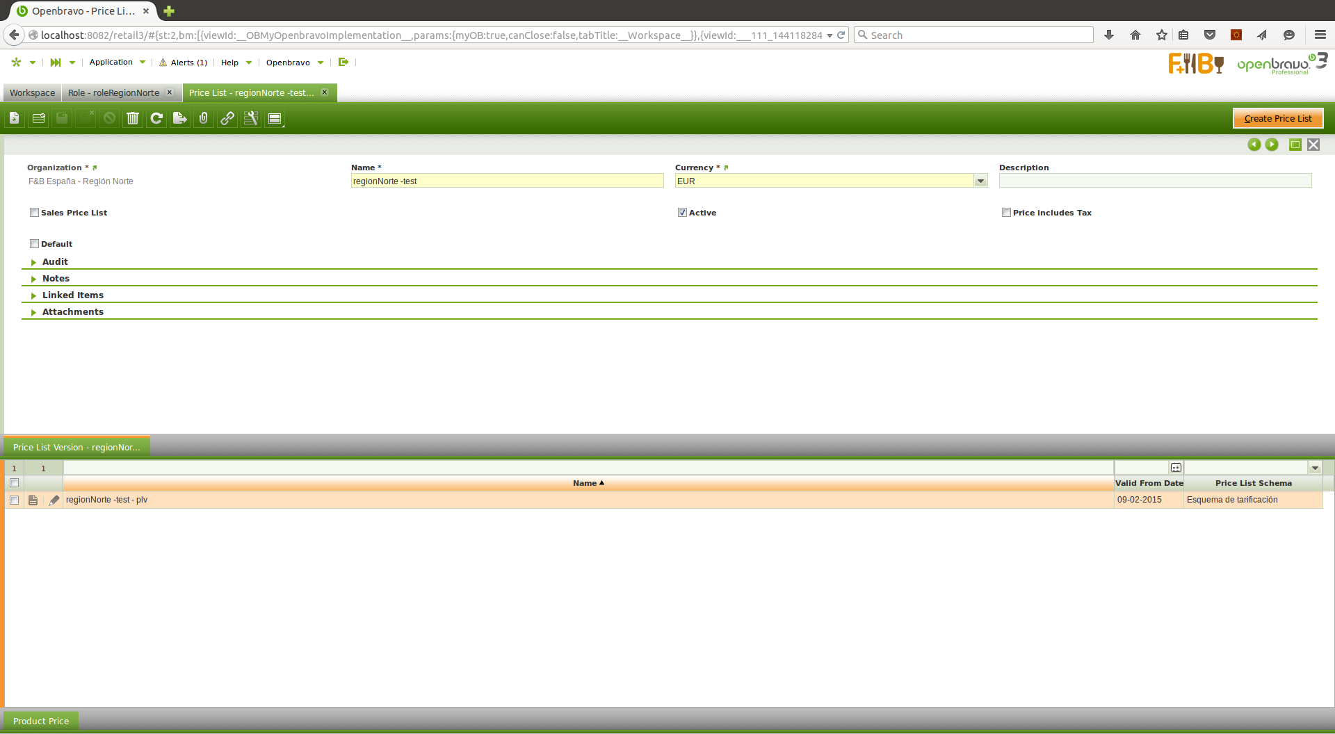Uncheck the Active checkbox
The width and height of the screenshot is (1335, 734).
pos(682,213)
